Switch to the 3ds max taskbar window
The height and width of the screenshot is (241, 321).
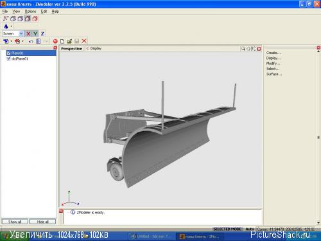[152, 237]
